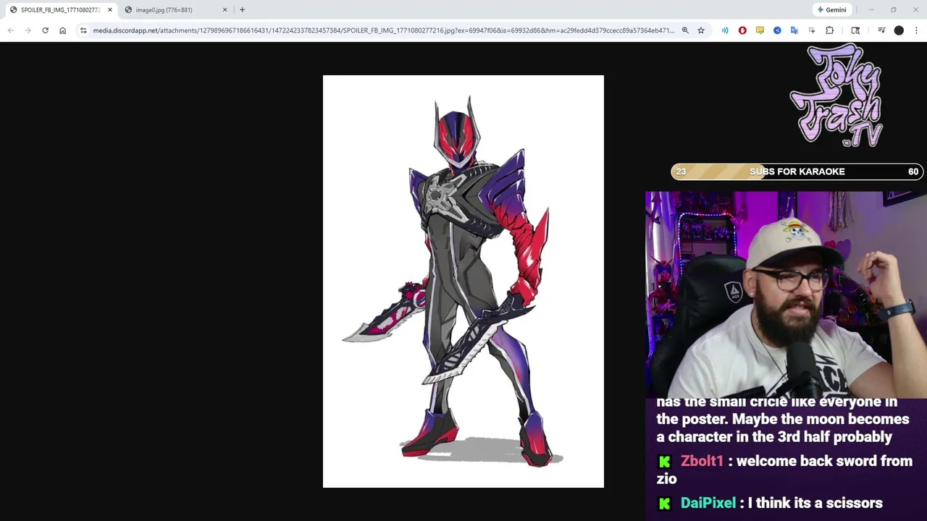The height and width of the screenshot is (521, 927).
Task: Click the zoom magnifier in address bar
Action: tap(685, 30)
